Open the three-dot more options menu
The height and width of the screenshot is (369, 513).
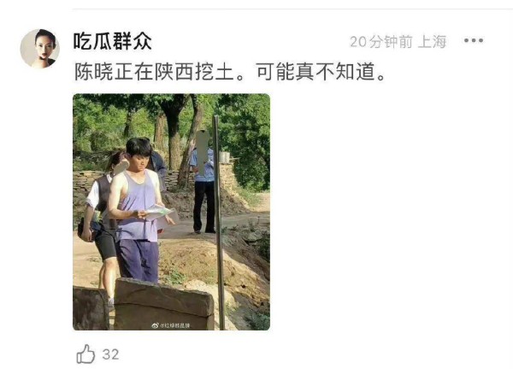474,40
